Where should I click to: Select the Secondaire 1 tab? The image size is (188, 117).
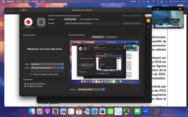tap(98, 37)
